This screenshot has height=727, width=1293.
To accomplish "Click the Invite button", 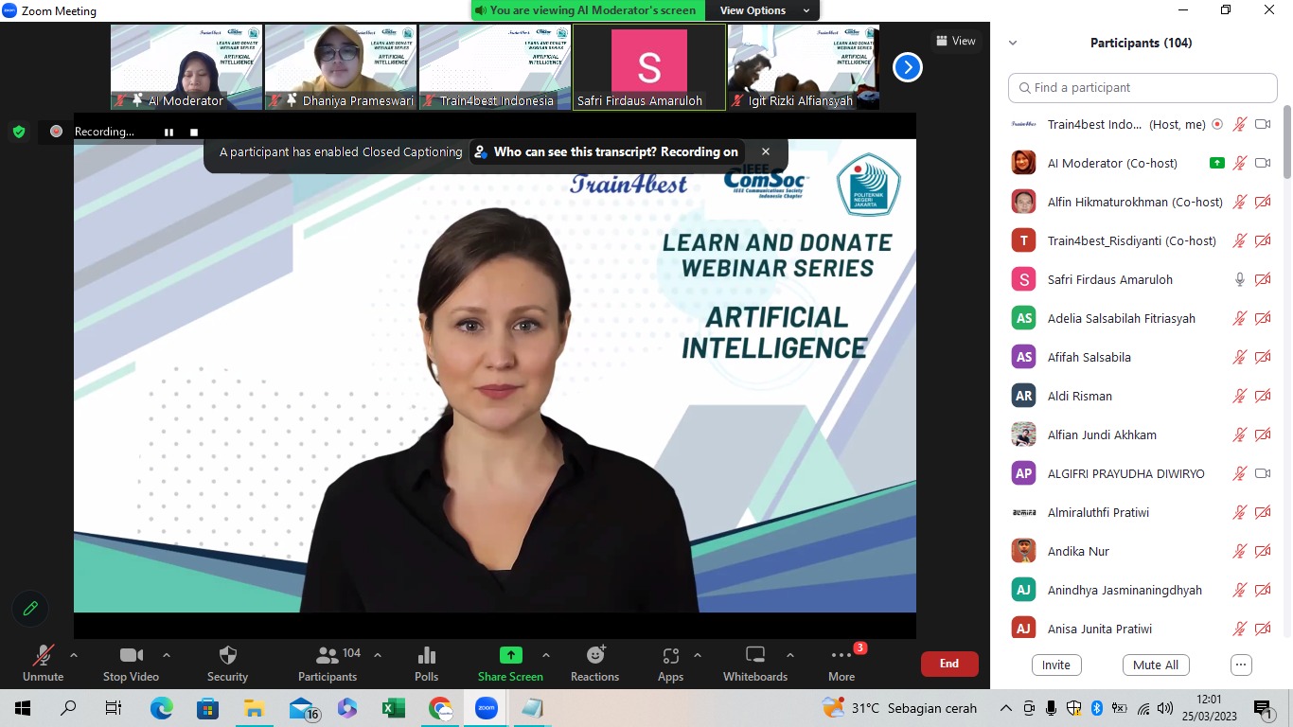I will (1055, 665).
